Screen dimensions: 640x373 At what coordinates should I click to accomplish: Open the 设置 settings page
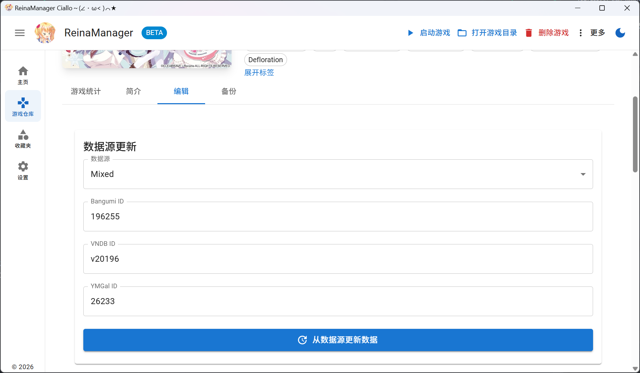pos(23,170)
